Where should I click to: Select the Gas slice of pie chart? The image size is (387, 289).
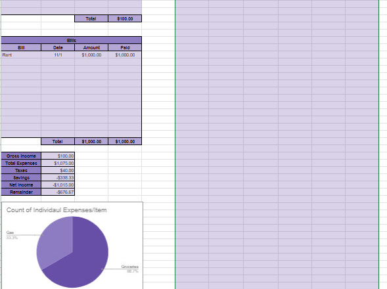click(x=56, y=242)
